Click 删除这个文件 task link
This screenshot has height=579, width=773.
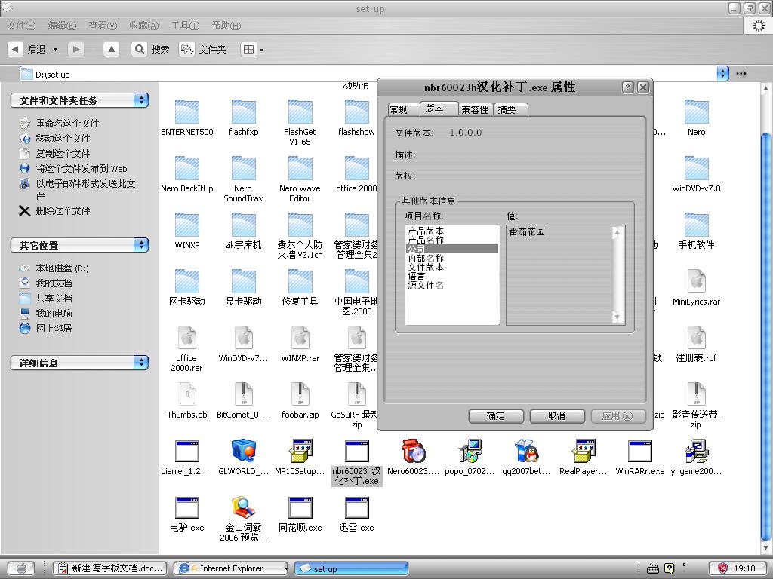(63, 211)
